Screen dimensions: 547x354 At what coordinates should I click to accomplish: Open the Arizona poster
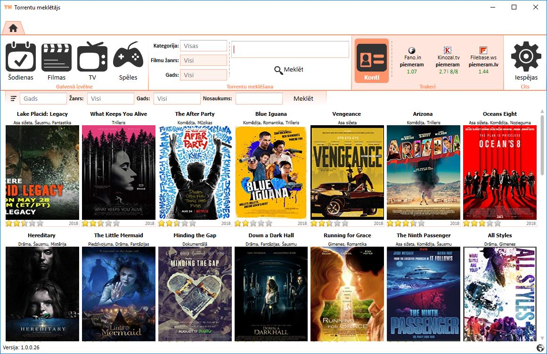(x=424, y=172)
